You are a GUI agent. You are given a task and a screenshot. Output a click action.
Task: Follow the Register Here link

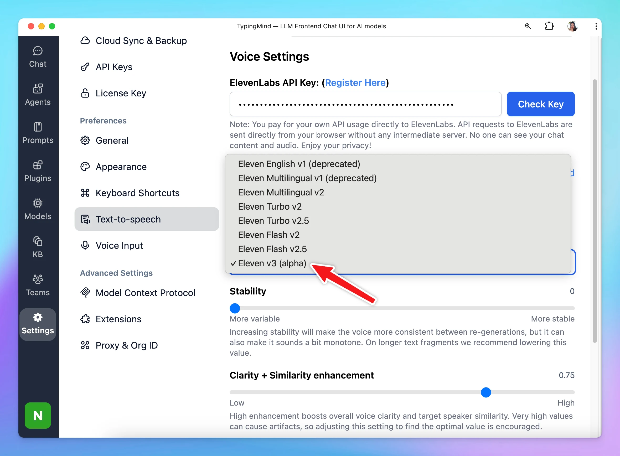pos(355,82)
